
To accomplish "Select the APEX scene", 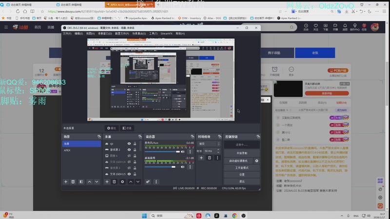I will [81, 150].
